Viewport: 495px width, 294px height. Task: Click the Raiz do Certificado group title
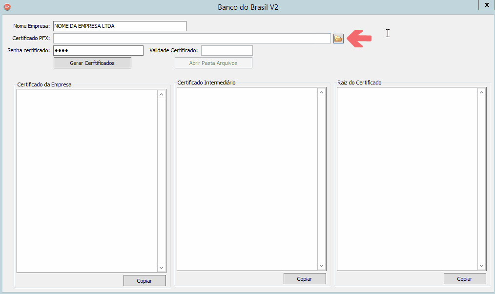point(359,83)
